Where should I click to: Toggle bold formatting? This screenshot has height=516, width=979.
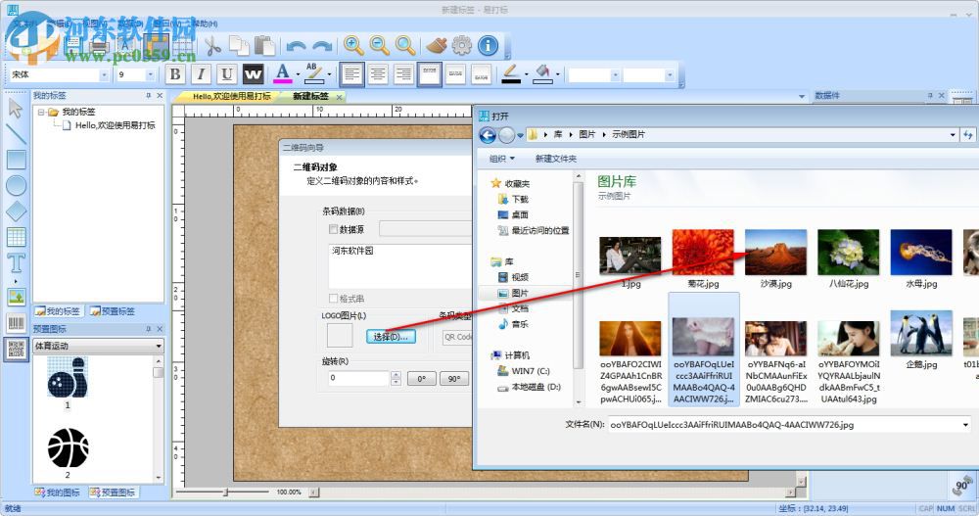point(175,74)
